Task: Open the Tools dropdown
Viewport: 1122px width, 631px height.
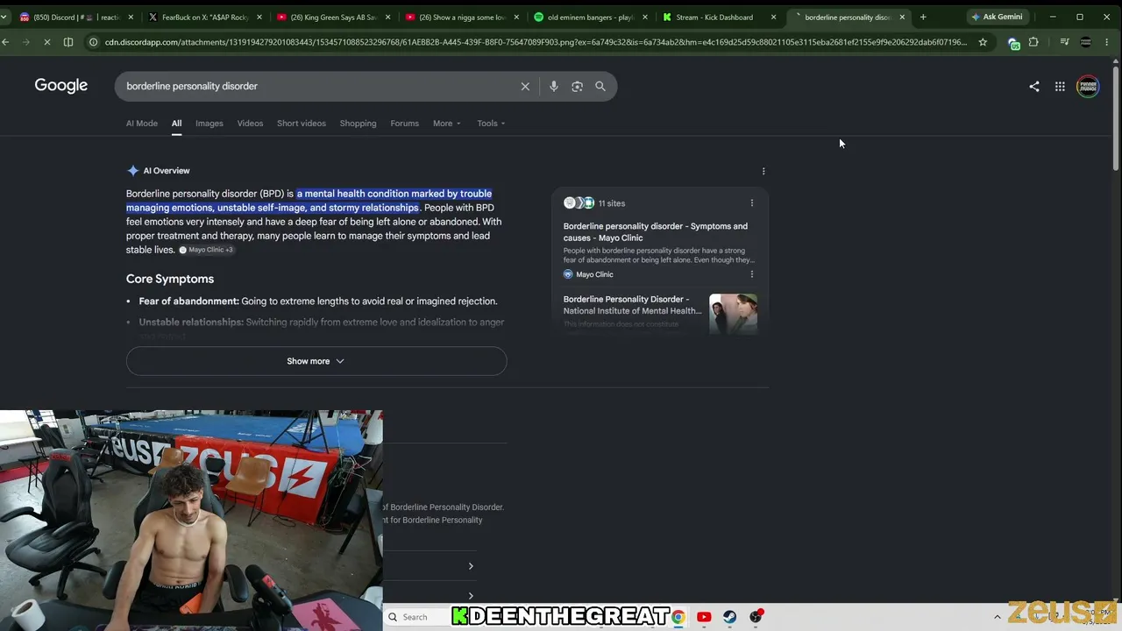Action: pos(491,124)
